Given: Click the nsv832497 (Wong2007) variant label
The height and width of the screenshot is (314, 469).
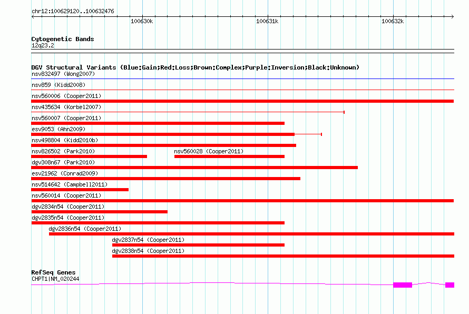Looking at the screenshot, I should point(63,74).
